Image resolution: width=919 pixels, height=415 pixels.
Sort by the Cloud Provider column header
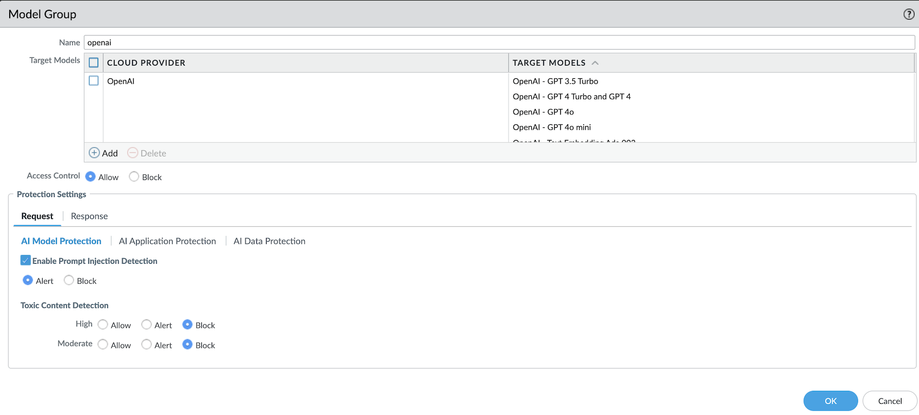(x=146, y=63)
